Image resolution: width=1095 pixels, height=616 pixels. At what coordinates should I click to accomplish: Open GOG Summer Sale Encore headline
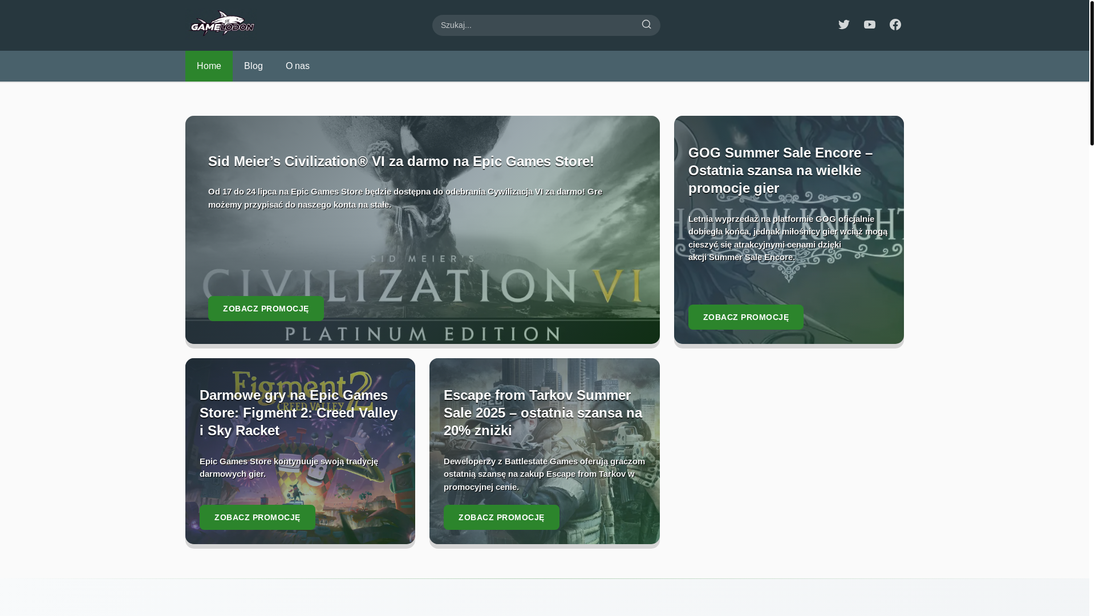click(780, 171)
